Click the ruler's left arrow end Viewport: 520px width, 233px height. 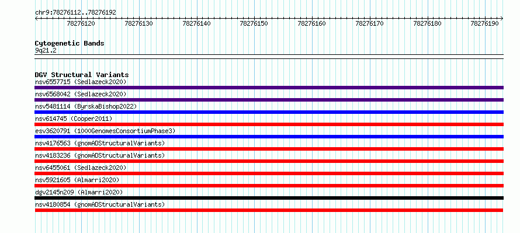[x=36, y=19]
